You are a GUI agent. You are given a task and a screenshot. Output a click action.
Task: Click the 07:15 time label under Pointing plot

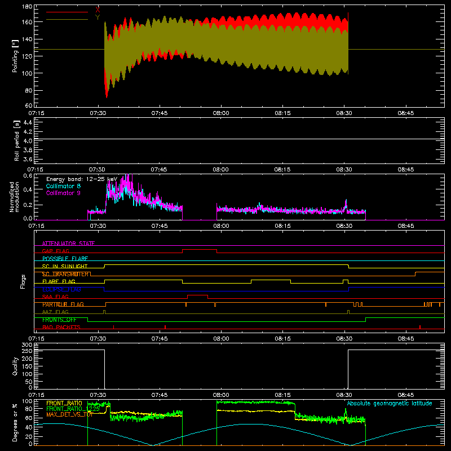(36, 113)
